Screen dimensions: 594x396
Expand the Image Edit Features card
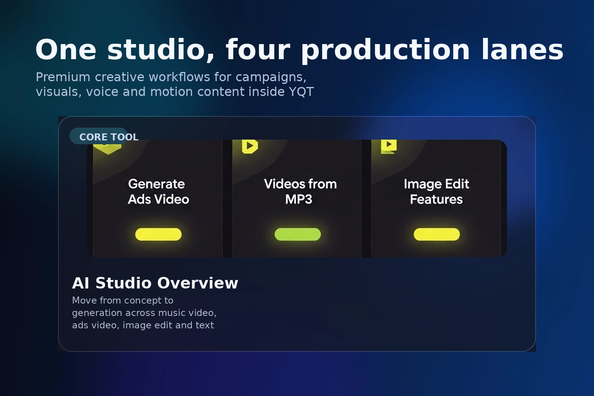437,198
